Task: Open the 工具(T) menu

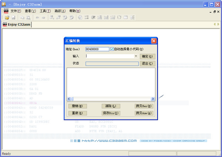Action: pos(45,11)
